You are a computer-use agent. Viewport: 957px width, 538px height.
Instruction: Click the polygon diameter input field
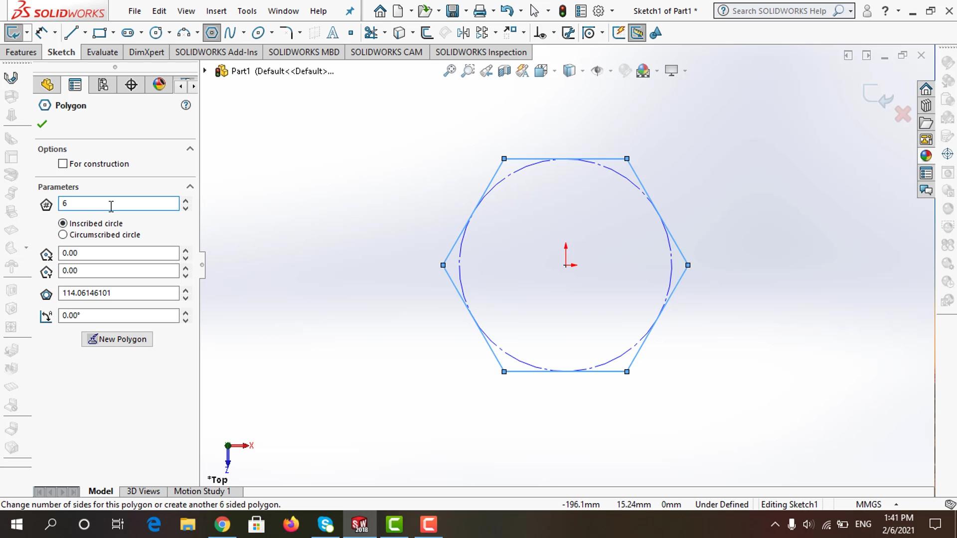118,293
